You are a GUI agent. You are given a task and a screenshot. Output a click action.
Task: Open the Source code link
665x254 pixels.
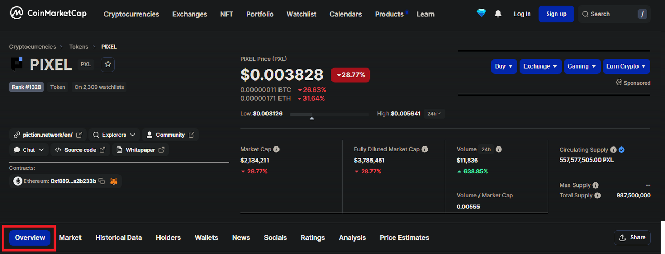[80, 150]
